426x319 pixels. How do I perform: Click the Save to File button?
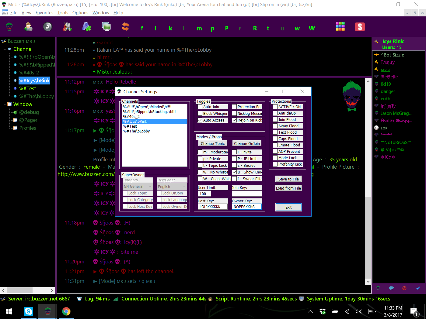(288, 179)
